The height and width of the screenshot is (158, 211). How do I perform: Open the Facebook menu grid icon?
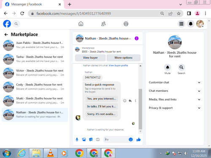(181, 24)
